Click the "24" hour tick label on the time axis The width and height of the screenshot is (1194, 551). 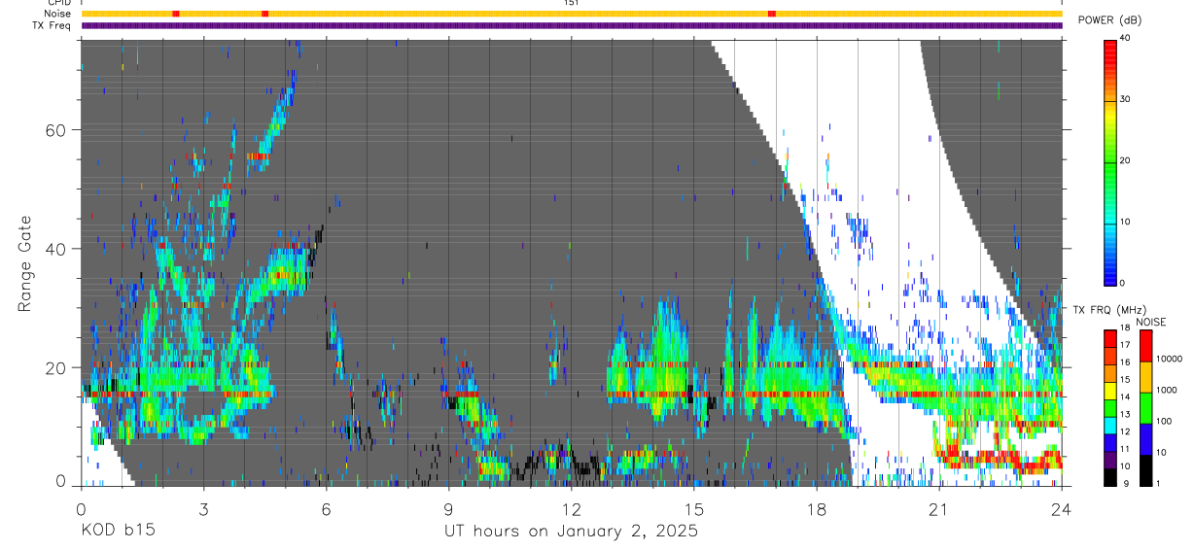click(x=1062, y=508)
